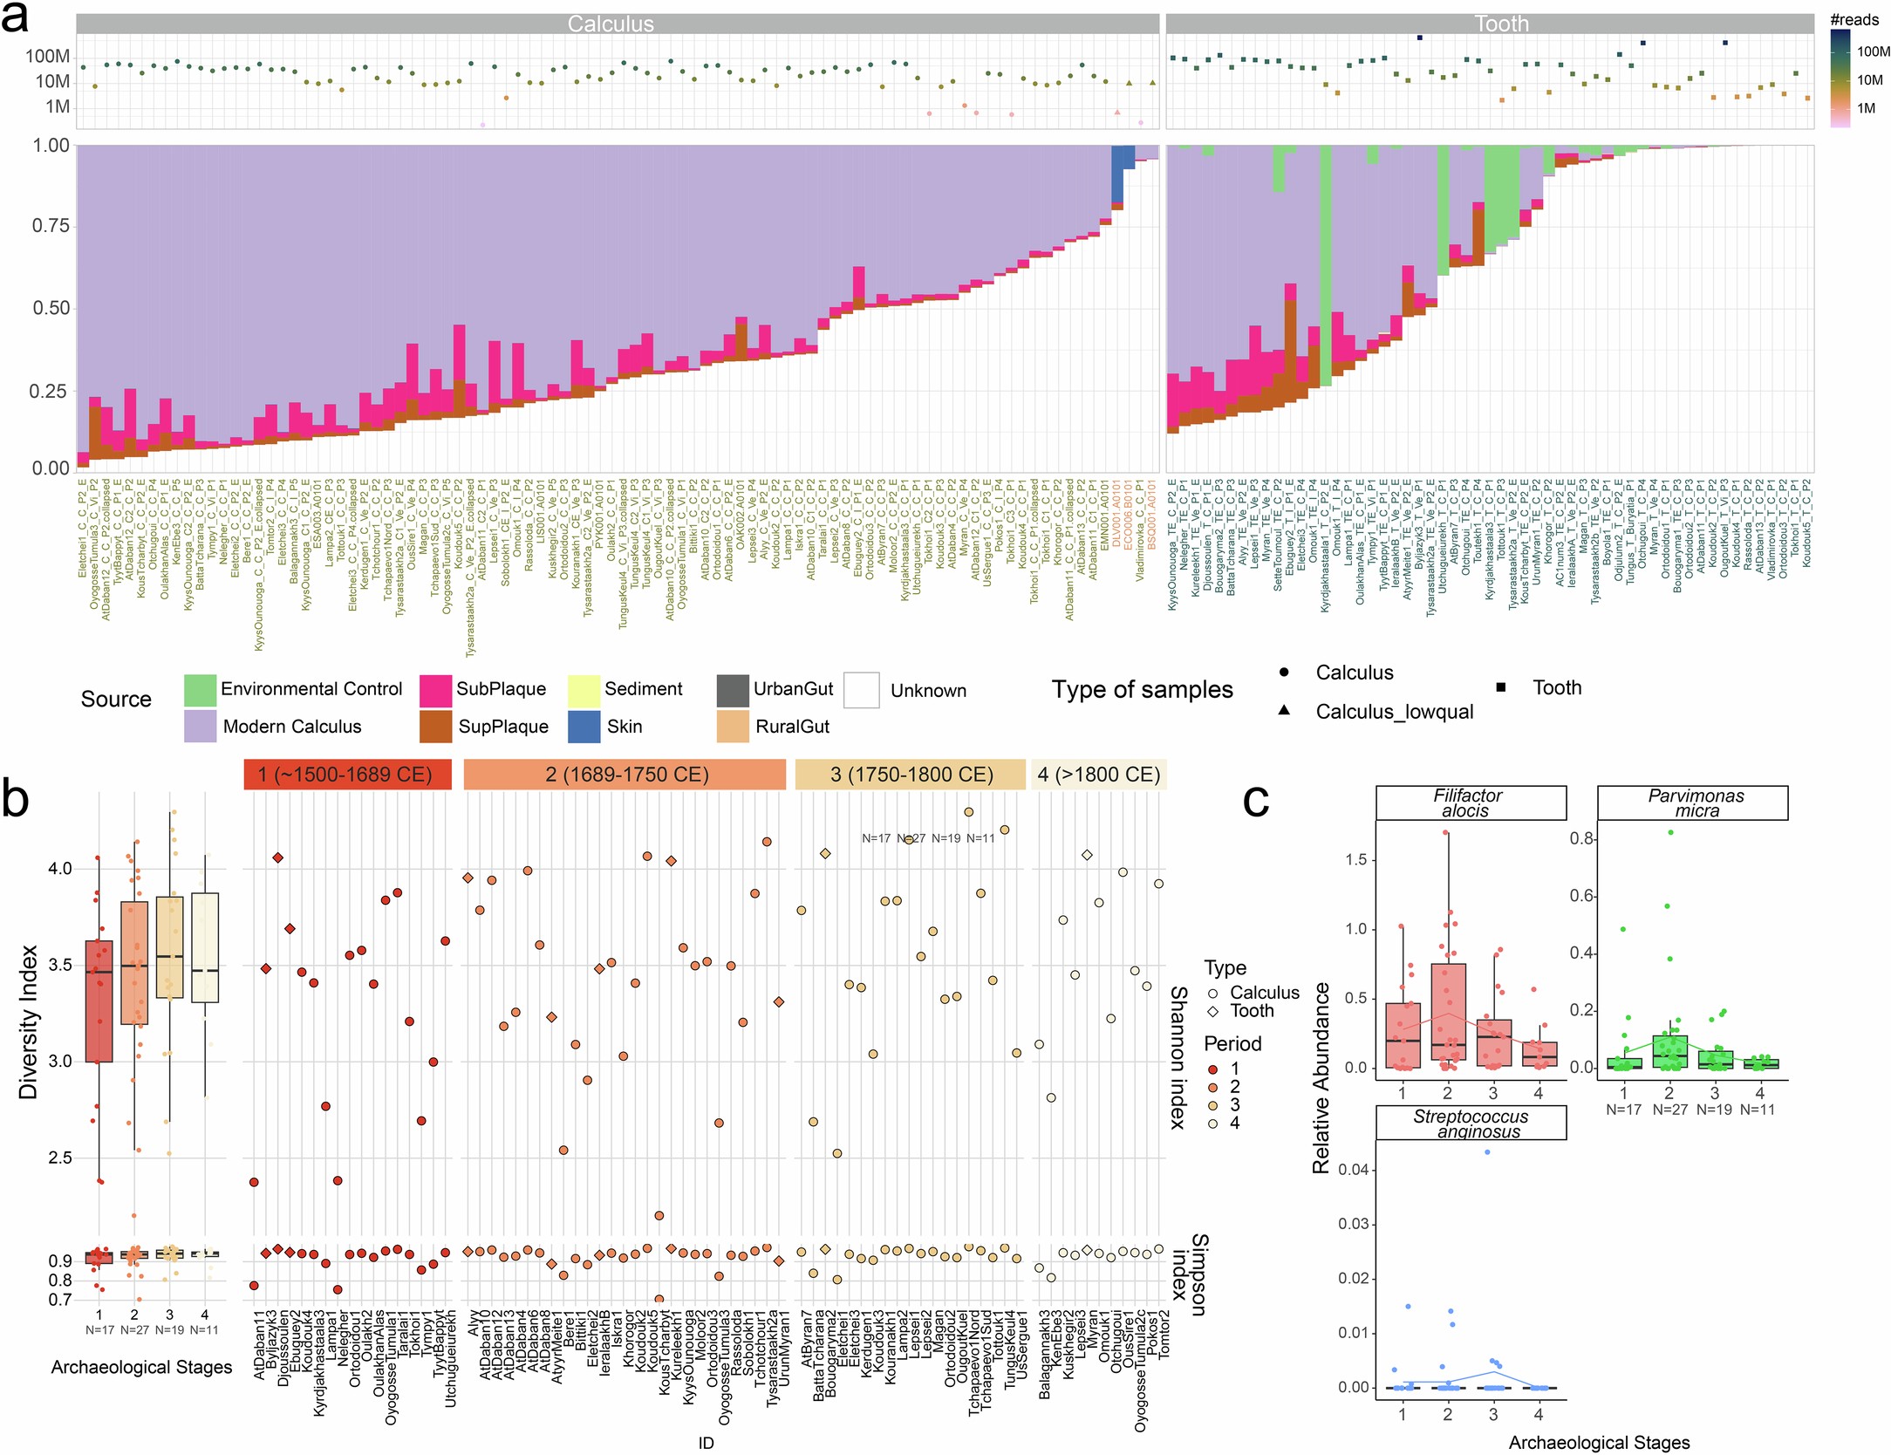Click the Period 4 pale point icon
Image resolution: width=1891 pixels, height=1455 pixels.
coord(1212,1119)
